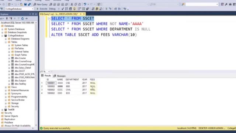
Task: Select the dbo.SSCET table in the tree
Action: (x=20, y=71)
